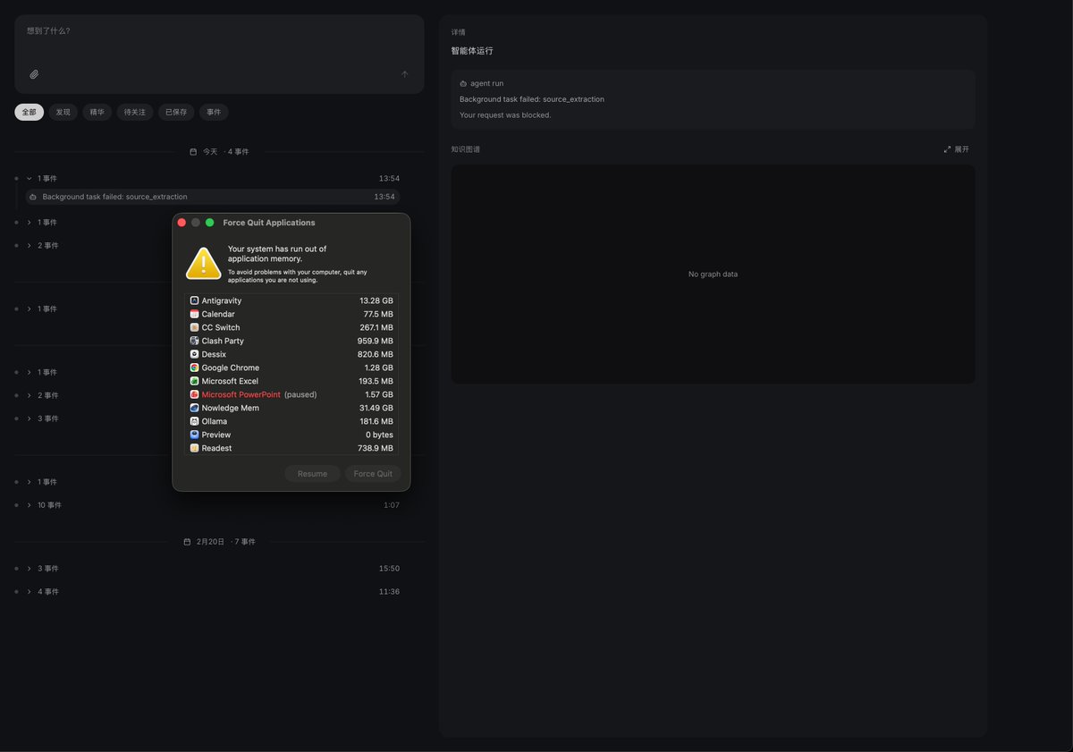The width and height of the screenshot is (1073, 752).
Task: Switch to the 事件 filter tab
Action: tap(214, 112)
